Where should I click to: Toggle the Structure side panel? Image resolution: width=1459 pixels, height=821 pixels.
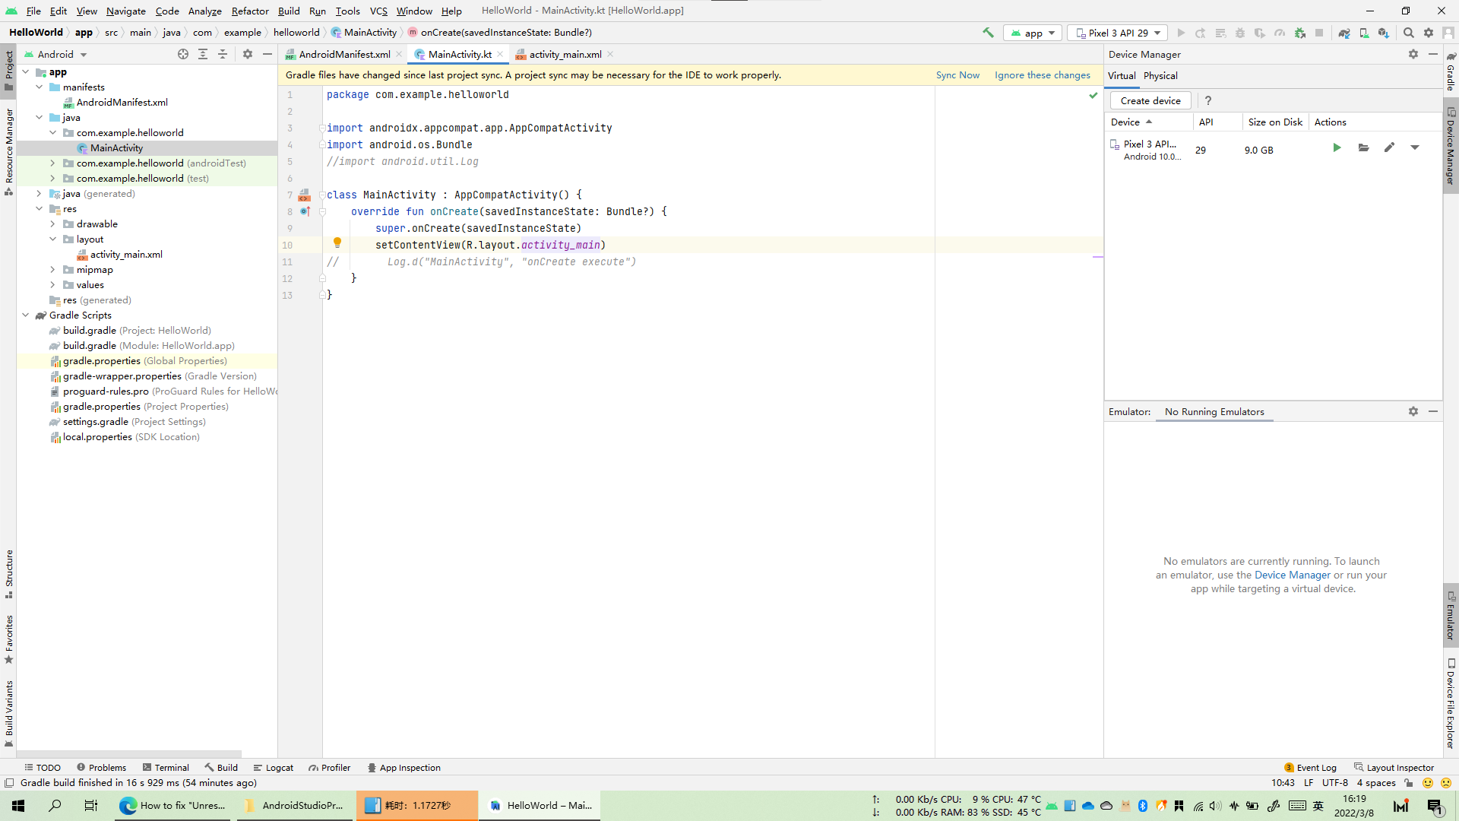pyautogui.click(x=8, y=574)
